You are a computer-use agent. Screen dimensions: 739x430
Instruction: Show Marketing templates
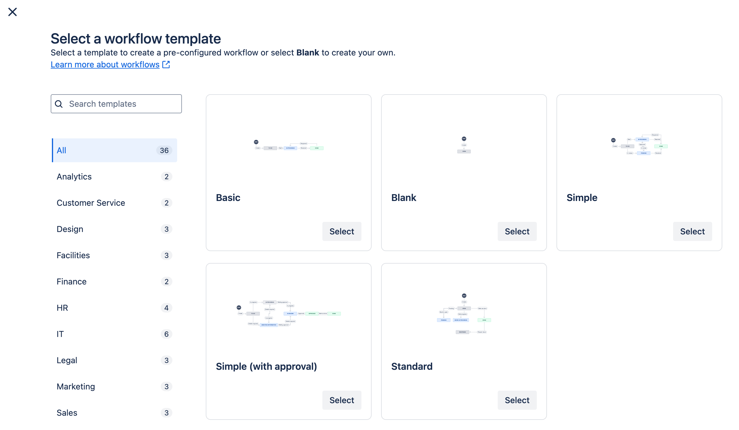click(115, 386)
